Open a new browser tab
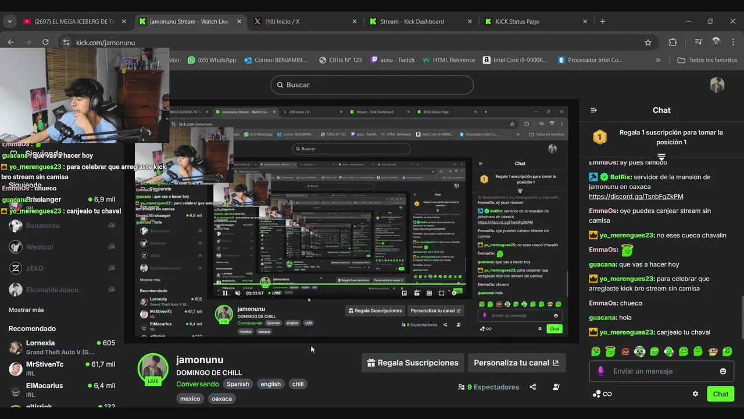This screenshot has height=419, width=744. click(603, 22)
